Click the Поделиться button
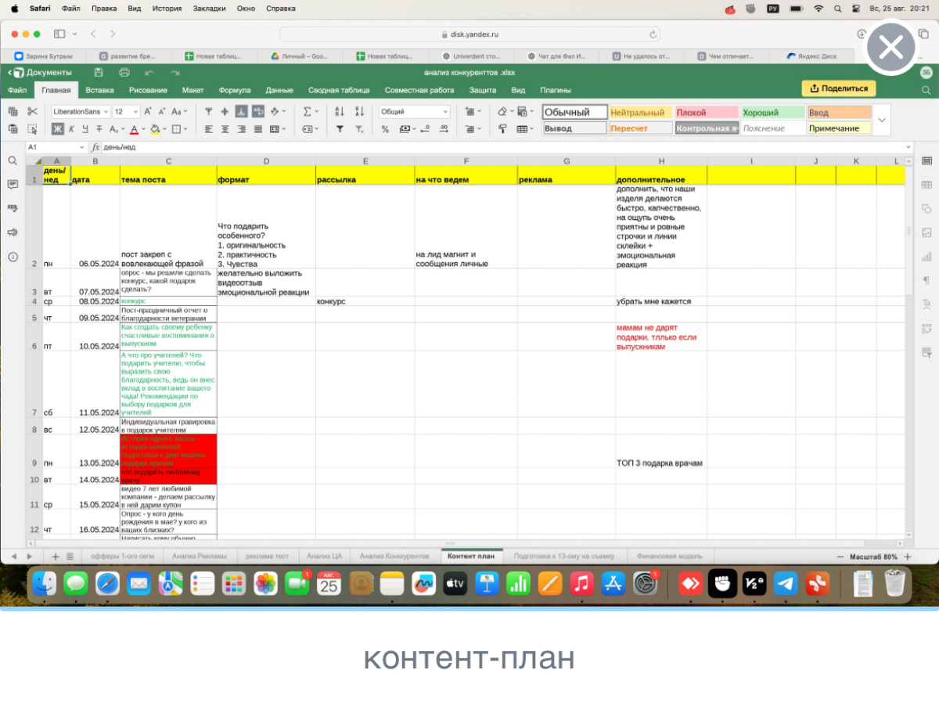 click(839, 88)
